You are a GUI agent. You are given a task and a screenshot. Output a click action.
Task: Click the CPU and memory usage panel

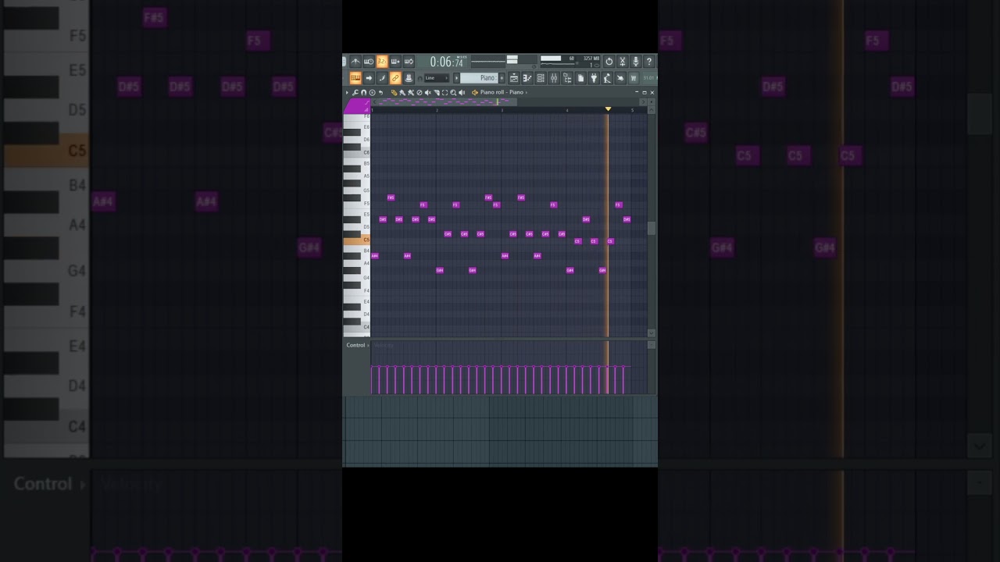[570, 62]
